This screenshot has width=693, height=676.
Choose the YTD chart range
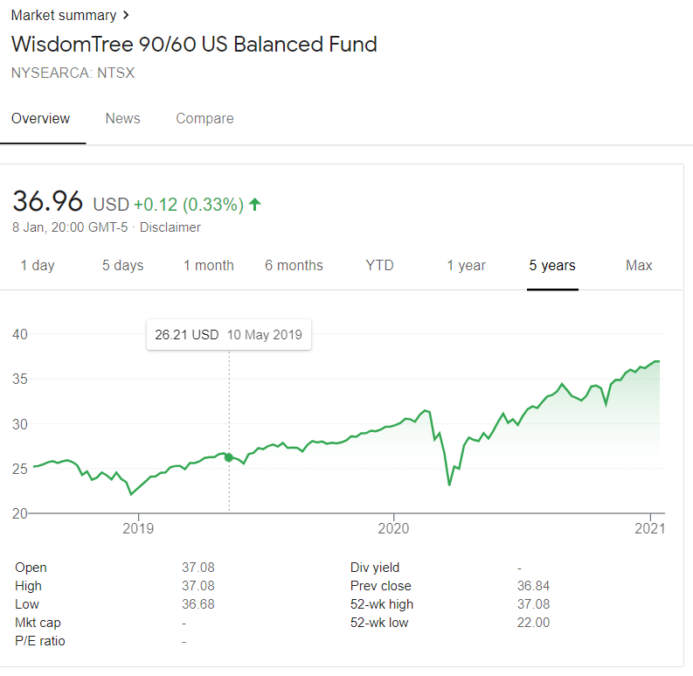pos(379,266)
